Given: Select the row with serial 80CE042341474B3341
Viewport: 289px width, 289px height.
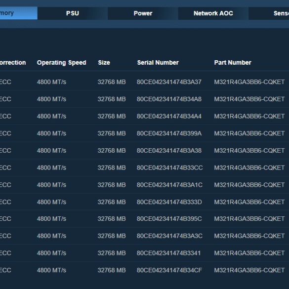Looking at the screenshot, I should (144, 253).
